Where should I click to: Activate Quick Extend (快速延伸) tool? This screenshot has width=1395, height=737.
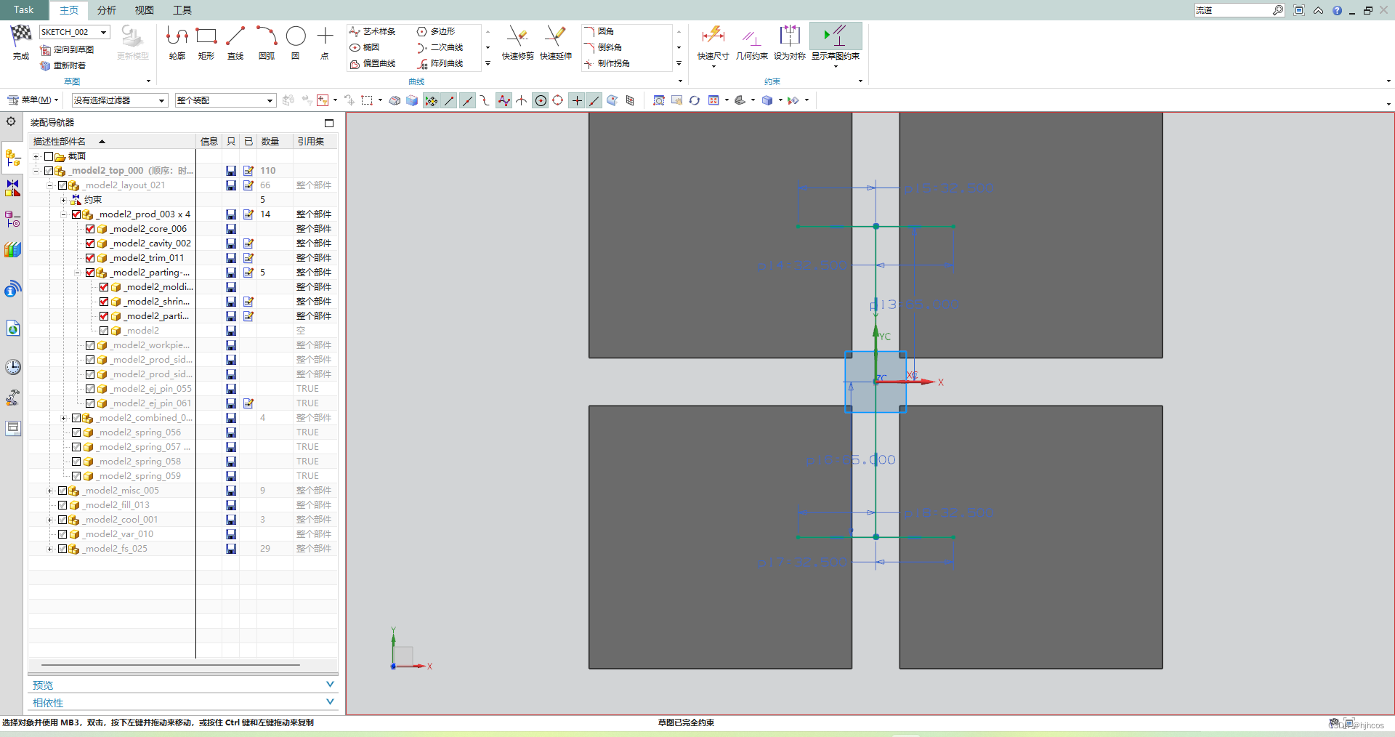point(556,42)
